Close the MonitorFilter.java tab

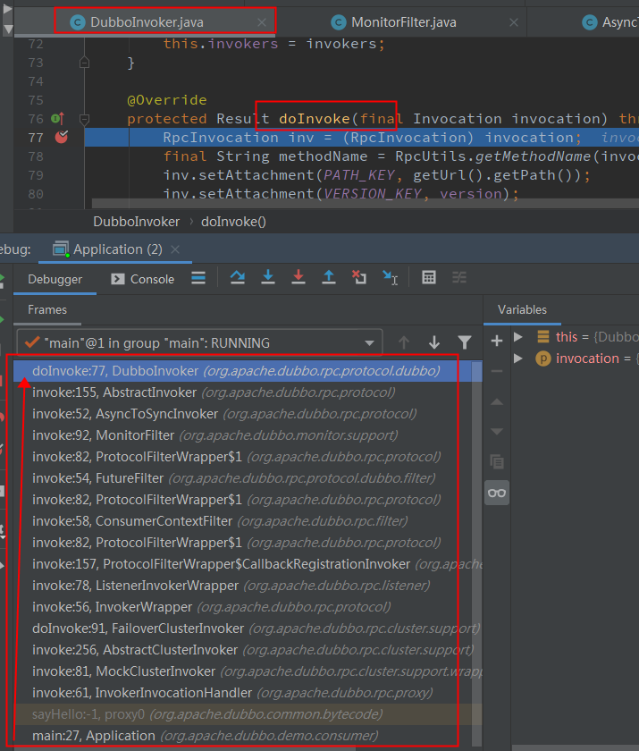click(x=514, y=22)
